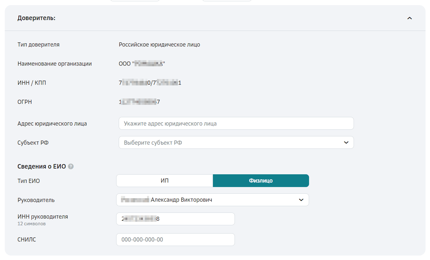Click the Наименование организации label
The image size is (430, 260).
(54, 64)
